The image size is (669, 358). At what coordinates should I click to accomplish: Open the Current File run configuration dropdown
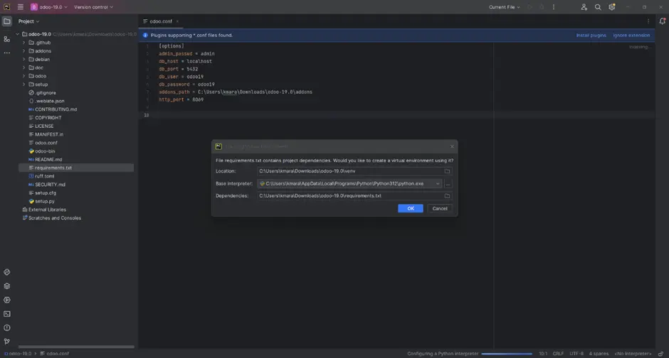point(505,7)
